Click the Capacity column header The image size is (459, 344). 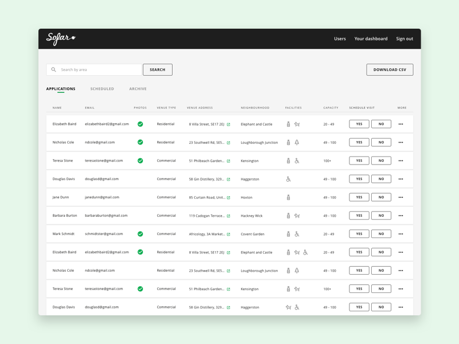tap(331, 108)
